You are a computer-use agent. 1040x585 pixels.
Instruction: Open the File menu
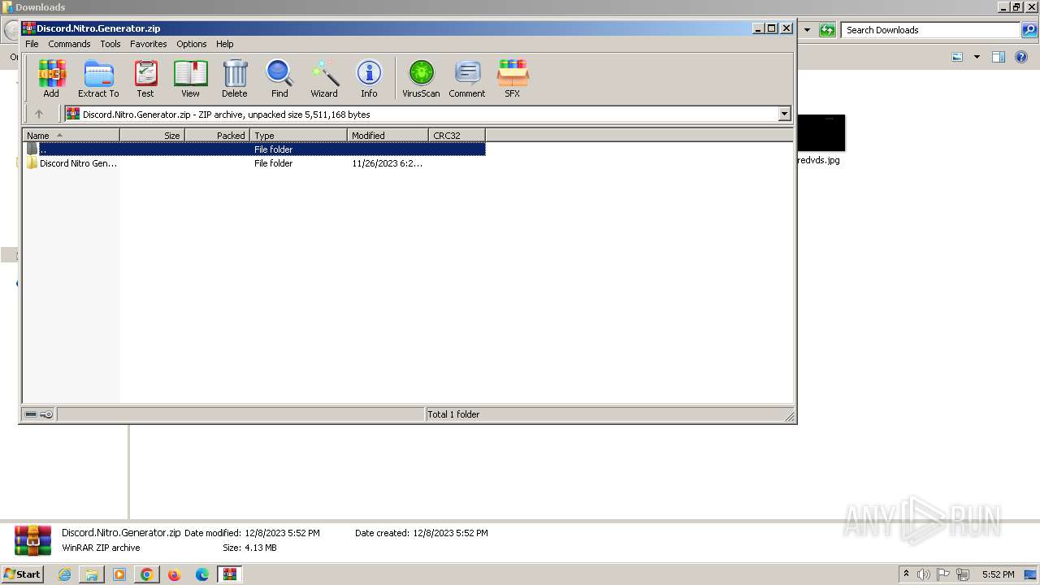pos(32,44)
